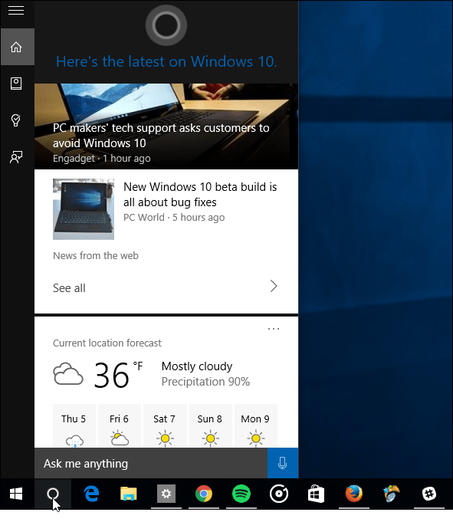This screenshot has height=522, width=453.
Task: Click the Cortana search circle on taskbar
Action: [x=53, y=494]
